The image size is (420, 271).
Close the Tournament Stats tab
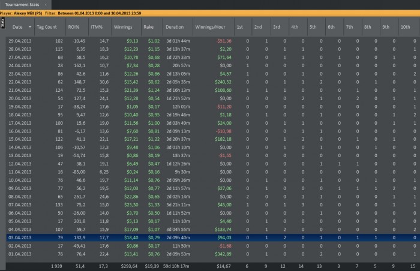pos(47,4)
